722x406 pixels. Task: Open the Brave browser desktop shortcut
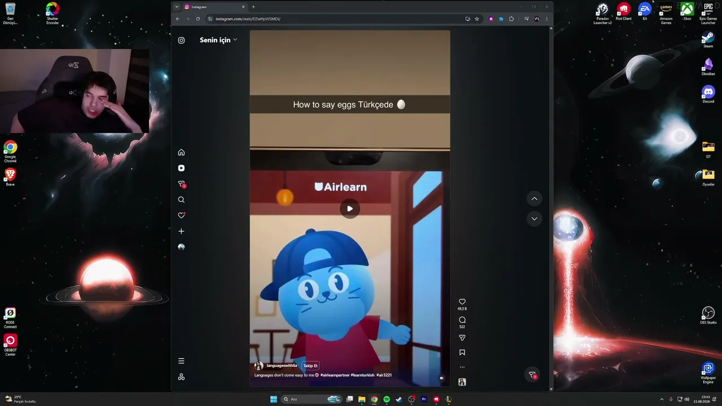pos(10,177)
